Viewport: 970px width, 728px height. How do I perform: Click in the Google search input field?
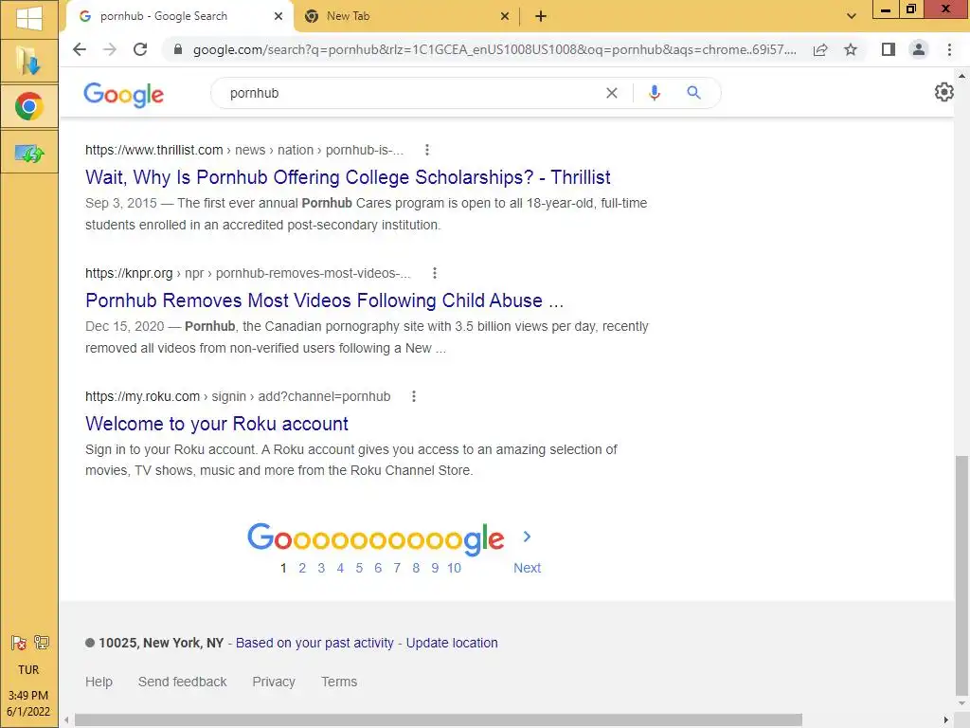(408, 93)
